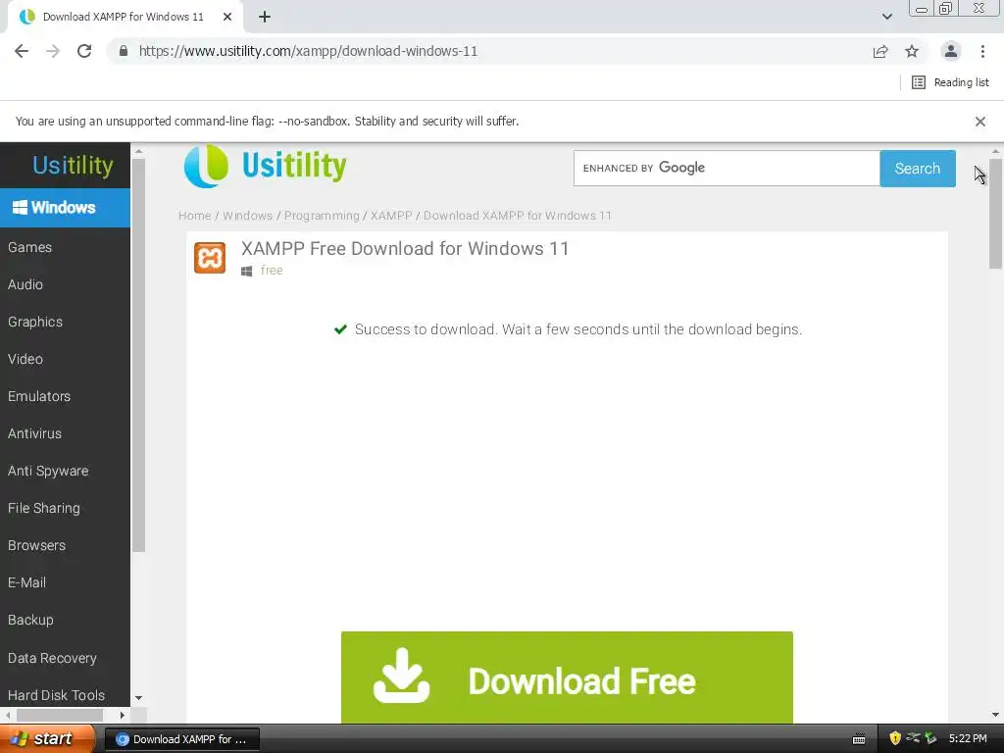Follow the Programming breadcrumb link
This screenshot has height=753, width=1004.
click(x=322, y=216)
